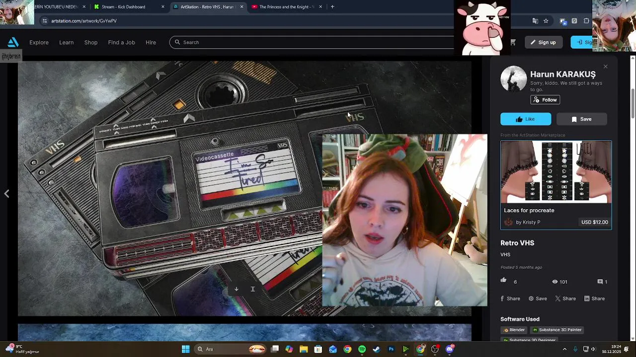Switch to Stream - Kick Dashboard tab
Screen dimensions: 636x357
pos(123,7)
